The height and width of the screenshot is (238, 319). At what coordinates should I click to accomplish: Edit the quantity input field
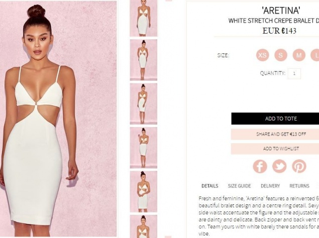294,73
